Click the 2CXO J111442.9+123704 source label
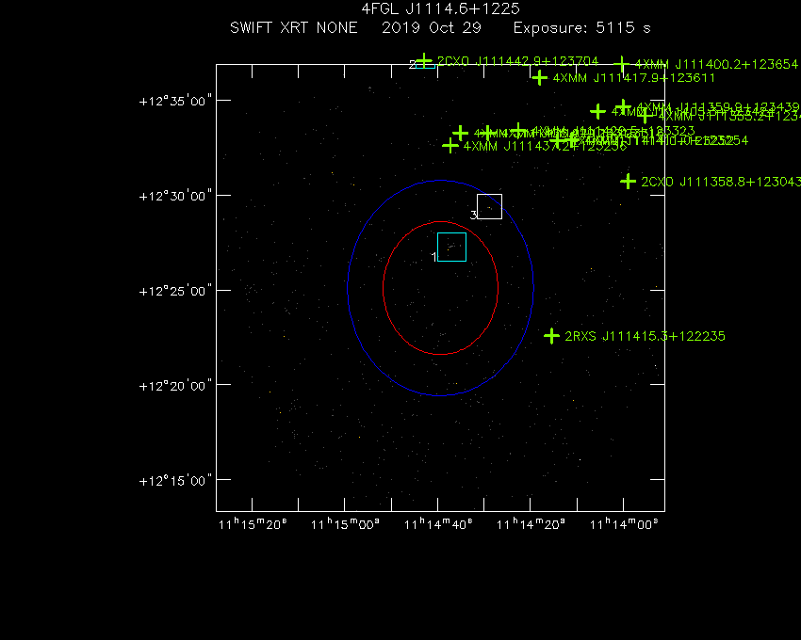This screenshot has width=801, height=640. (x=517, y=61)
